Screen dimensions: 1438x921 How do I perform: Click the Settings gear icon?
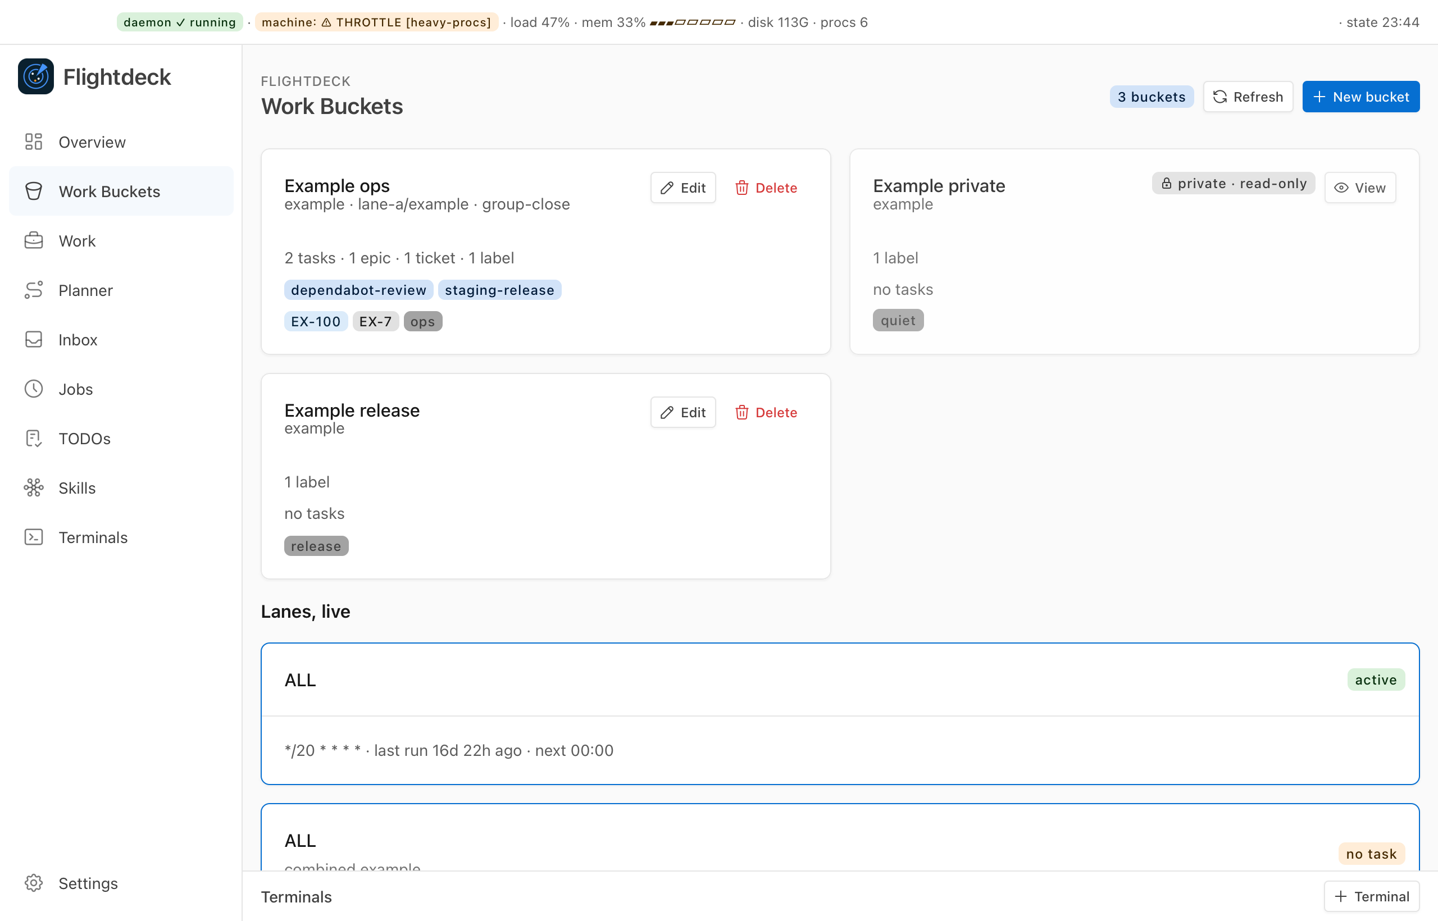click(x=34, y=883)
